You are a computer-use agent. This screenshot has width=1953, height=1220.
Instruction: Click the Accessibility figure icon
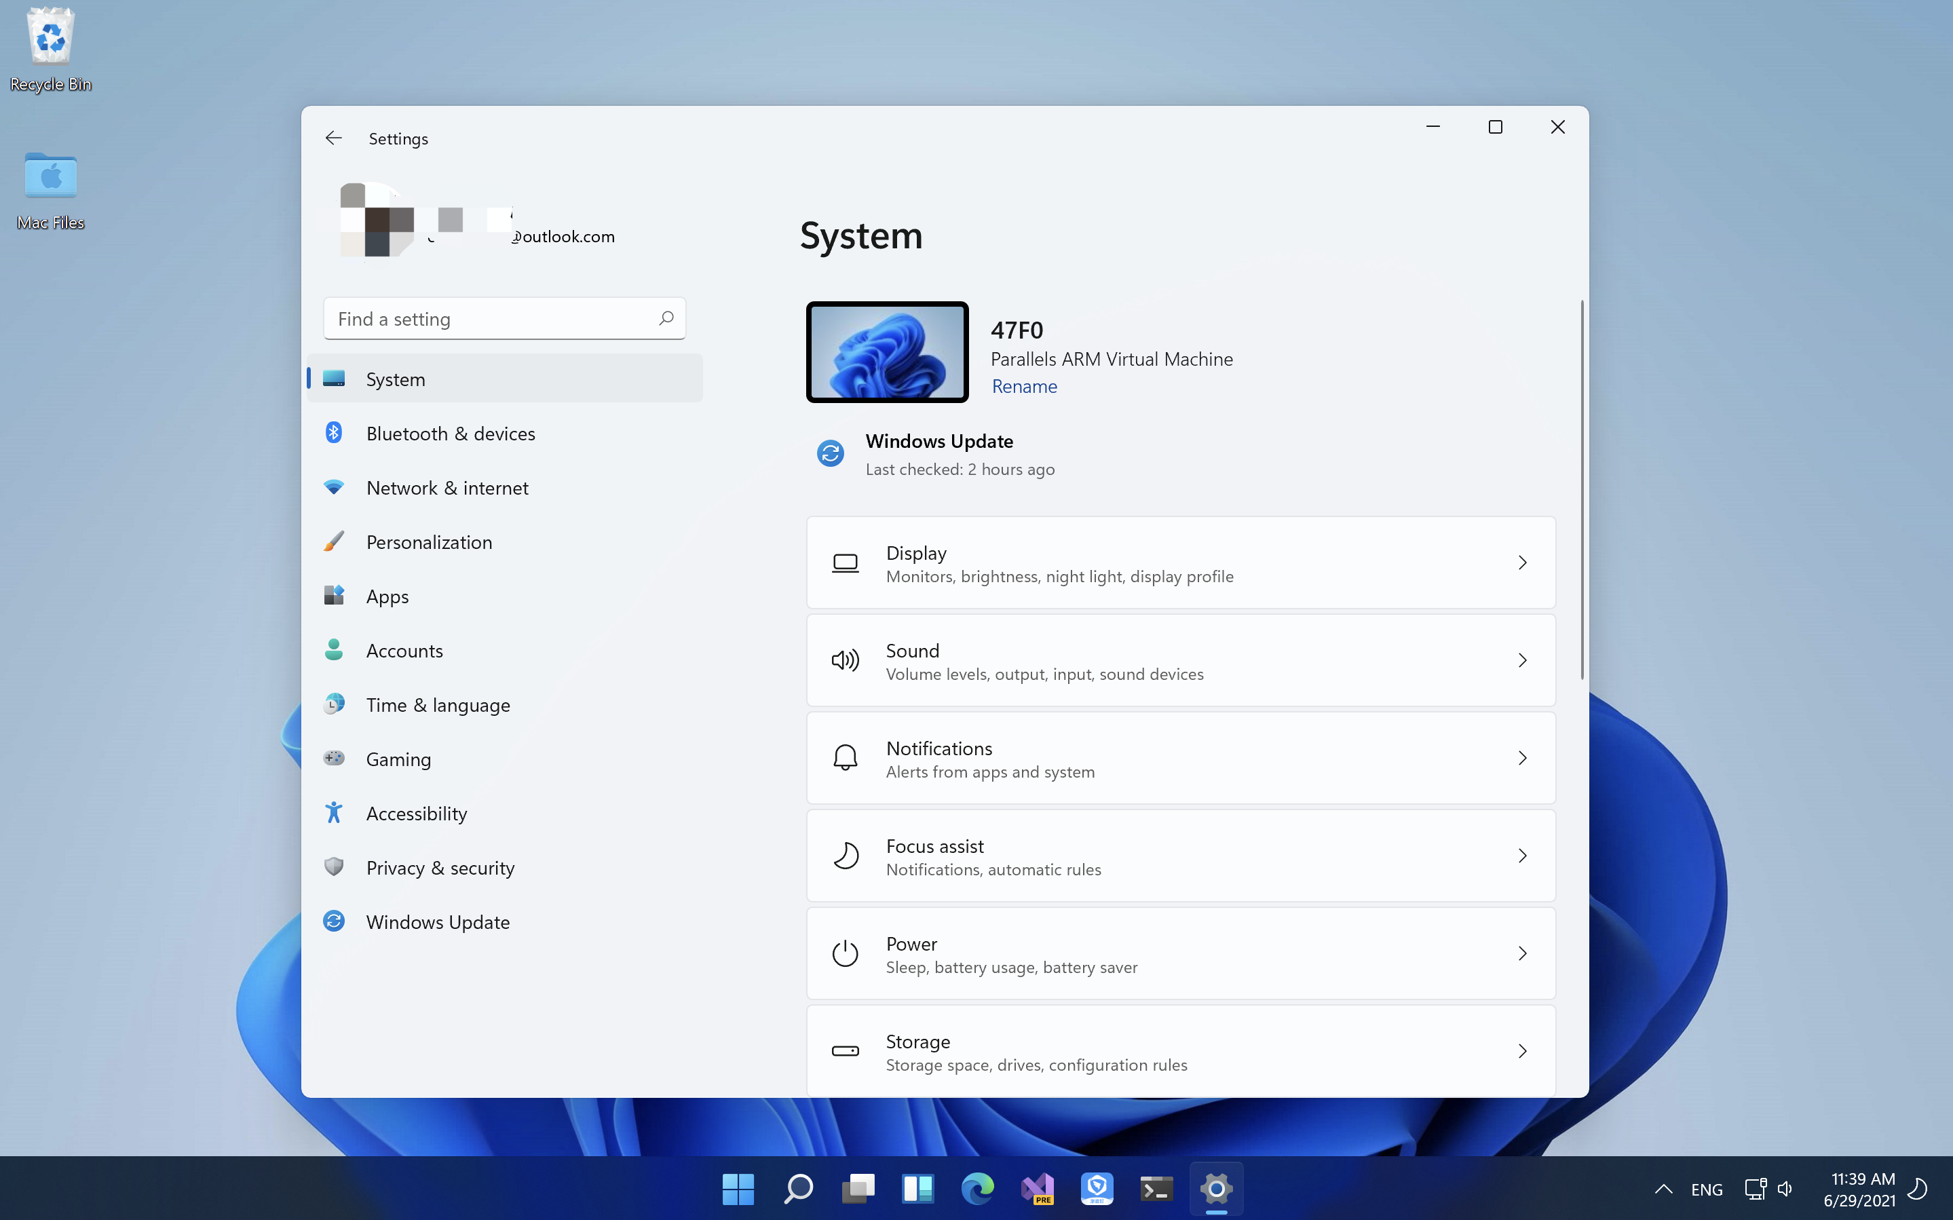pyautogui.click(x=334, y=812)
